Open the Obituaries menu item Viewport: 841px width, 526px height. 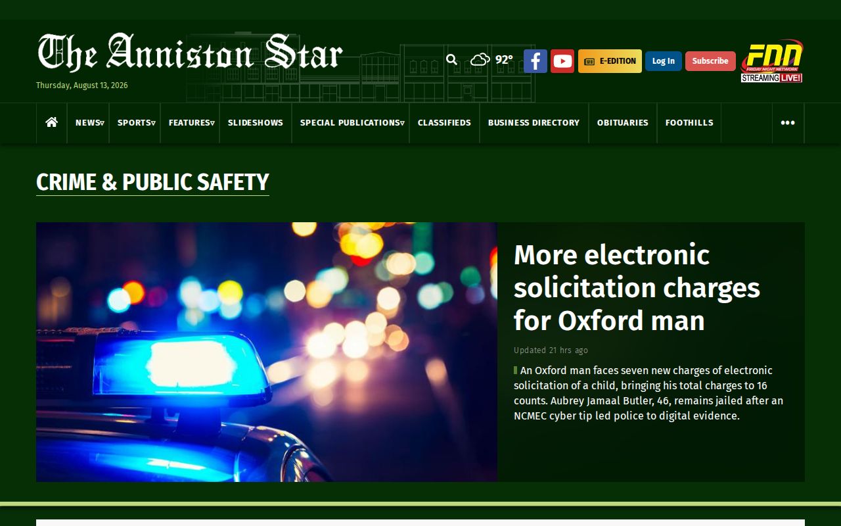click(623, 123)
